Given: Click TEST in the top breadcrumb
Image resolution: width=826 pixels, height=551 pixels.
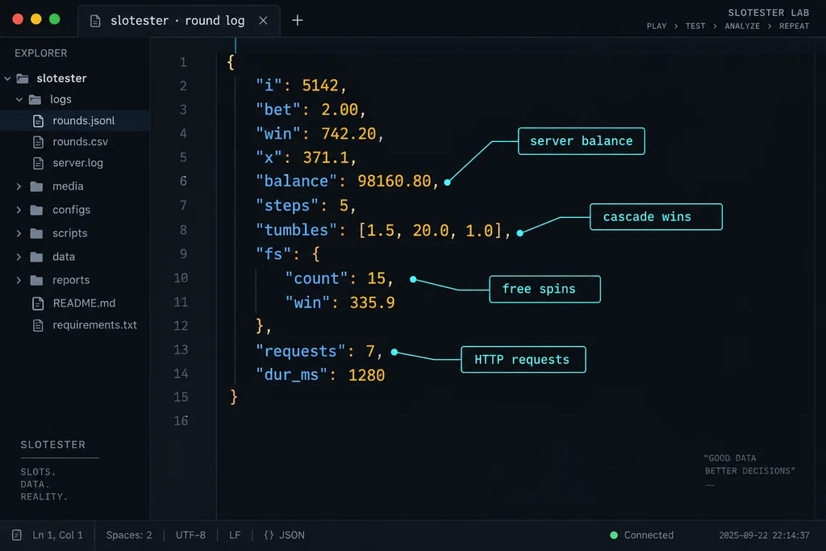Looking at the screenshot, I should click(x=695, y=27).
